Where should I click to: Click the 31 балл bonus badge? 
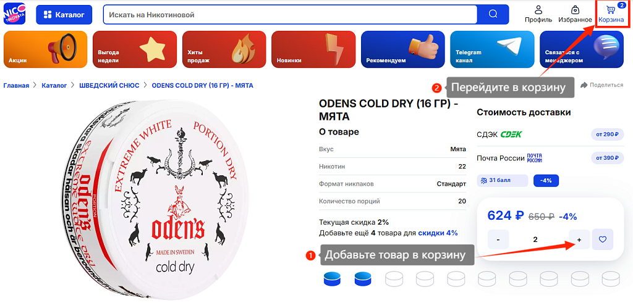coord(502,181)
